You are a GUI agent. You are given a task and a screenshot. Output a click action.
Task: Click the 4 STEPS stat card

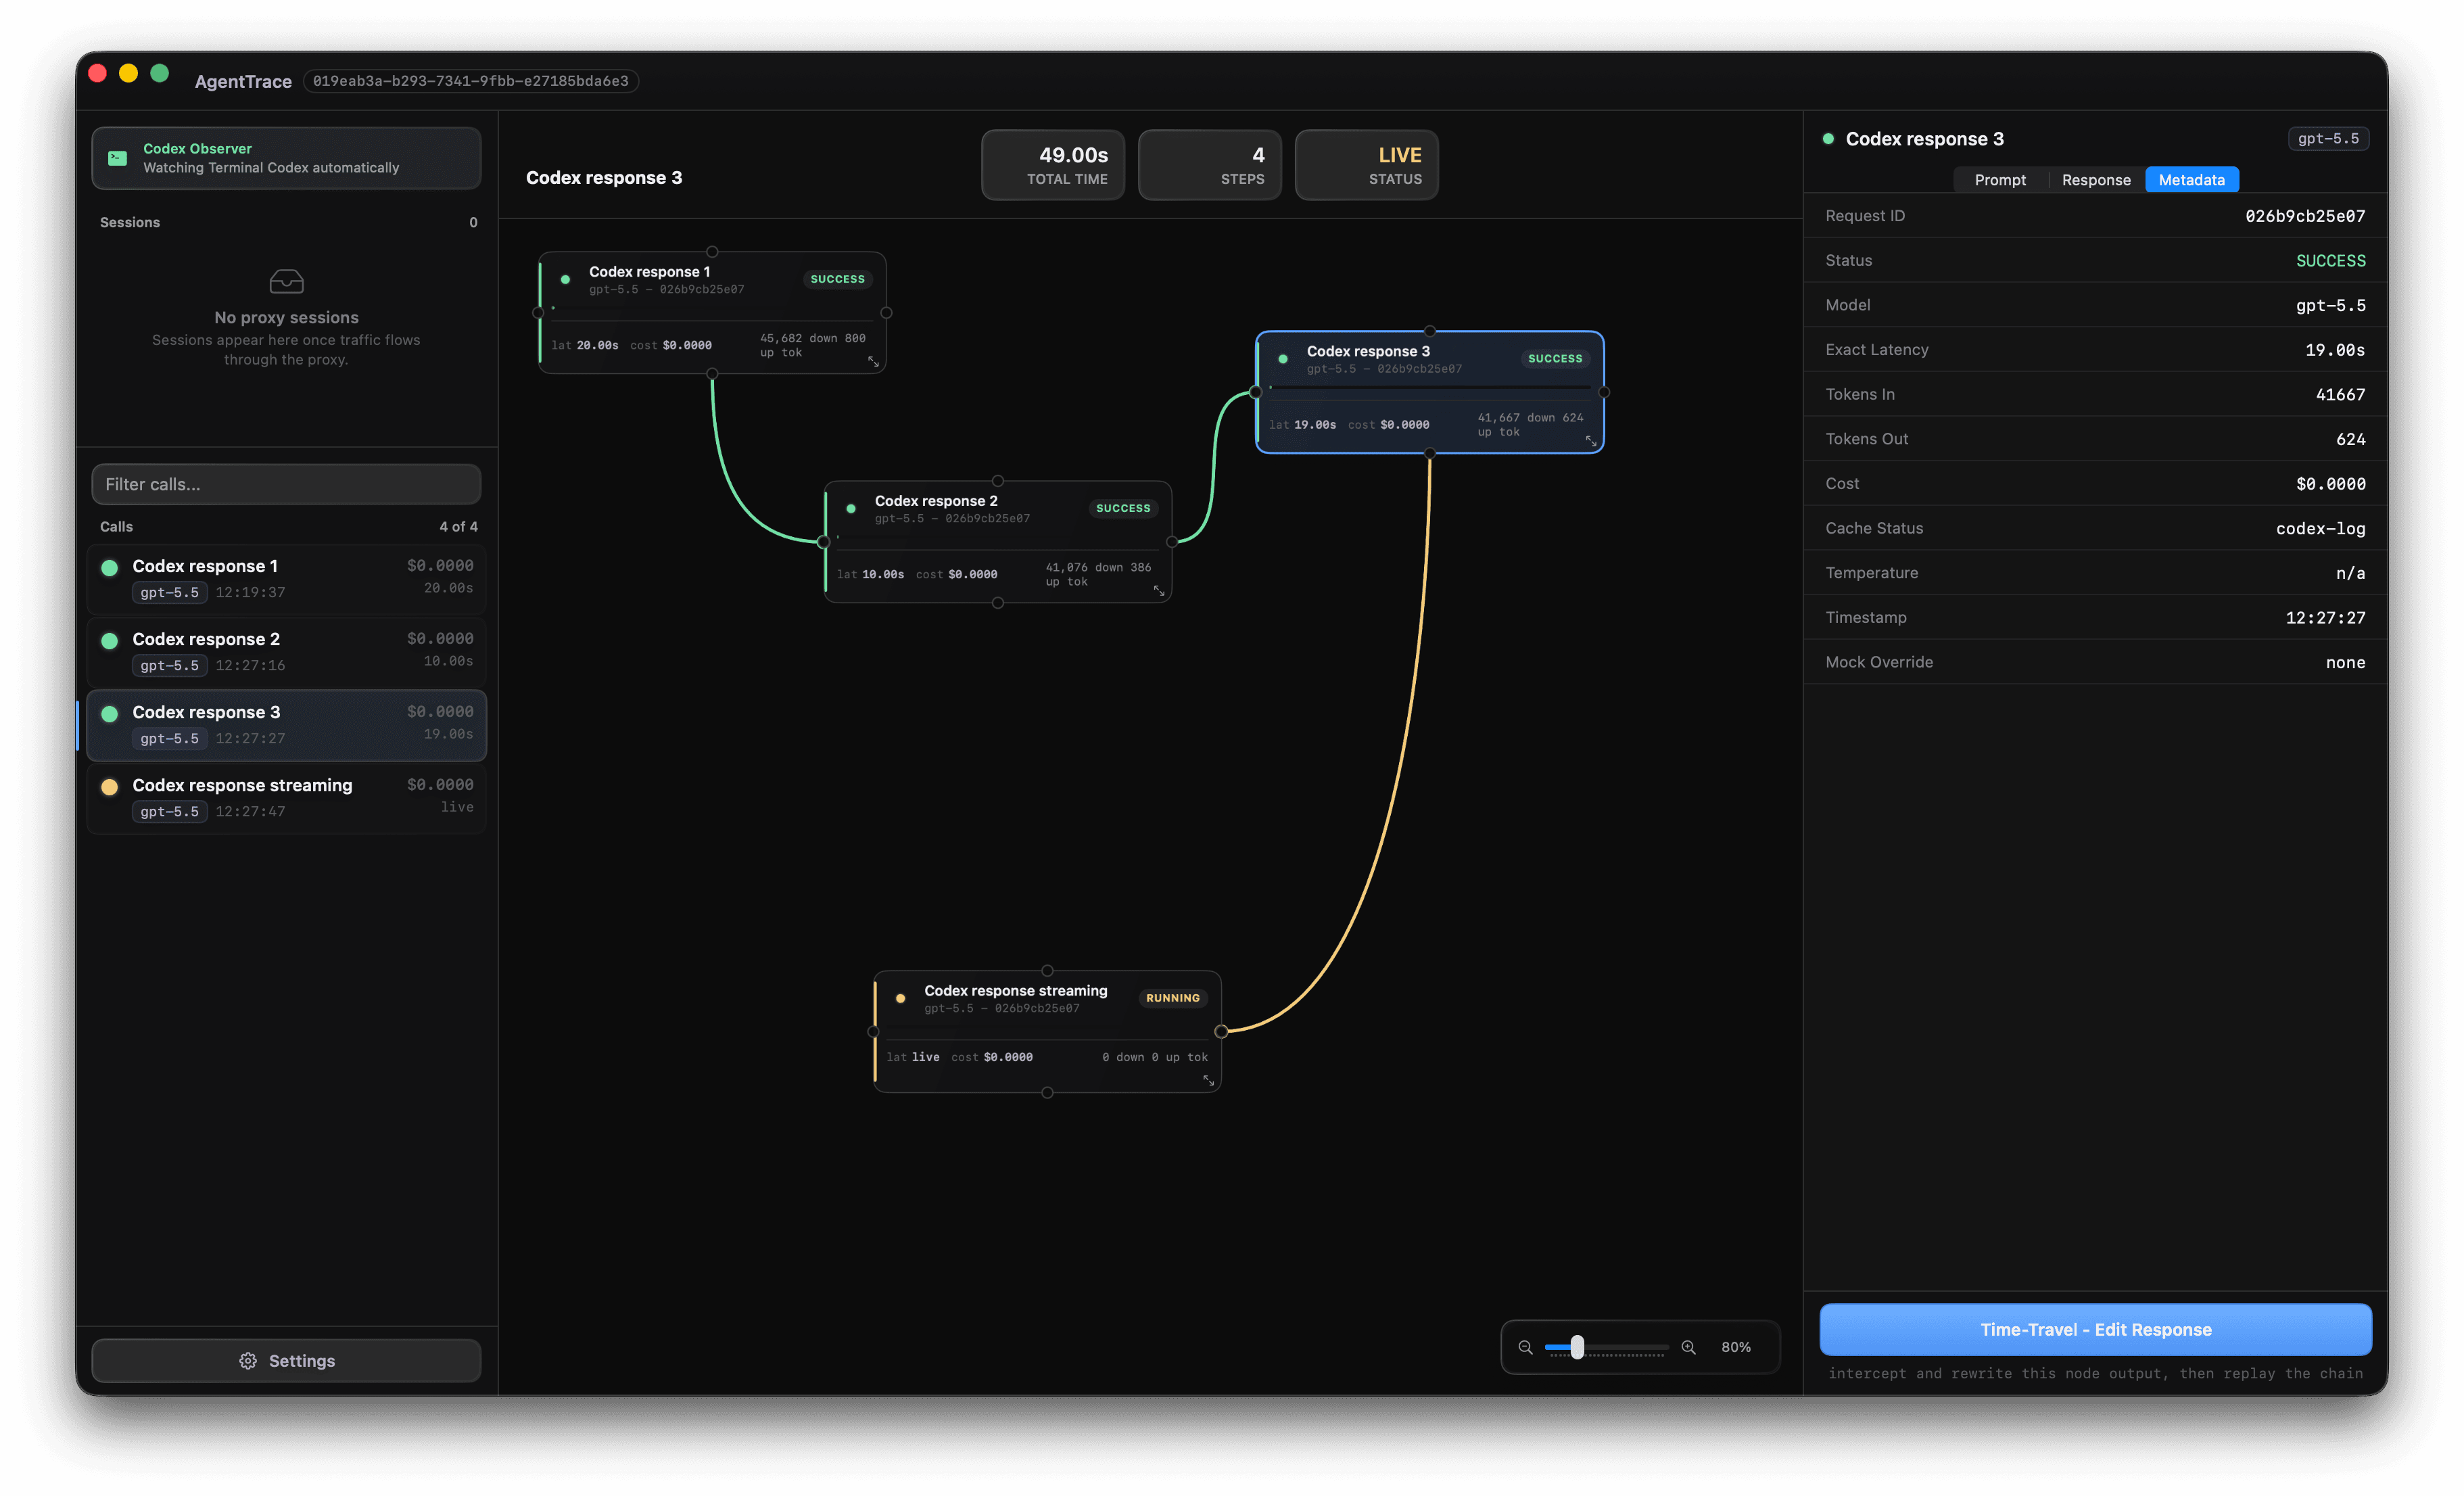coord(1210,165)
